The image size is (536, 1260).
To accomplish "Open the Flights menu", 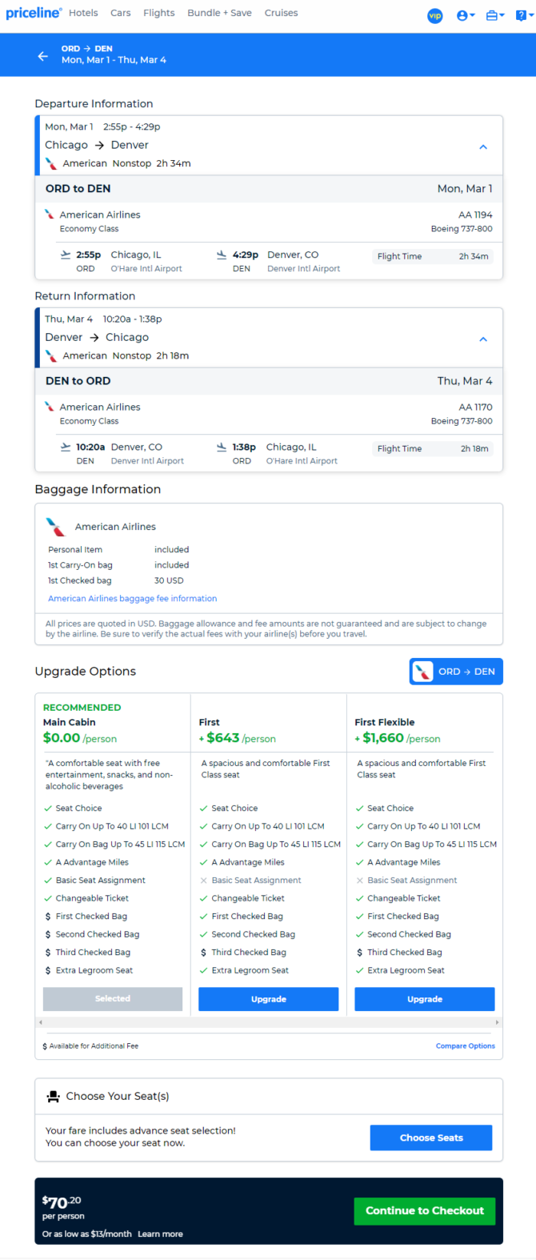I will point(159,13).
